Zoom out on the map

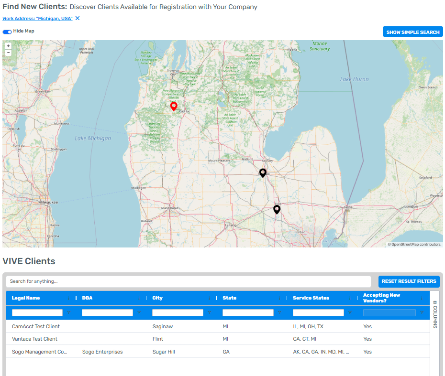[8, 53]
